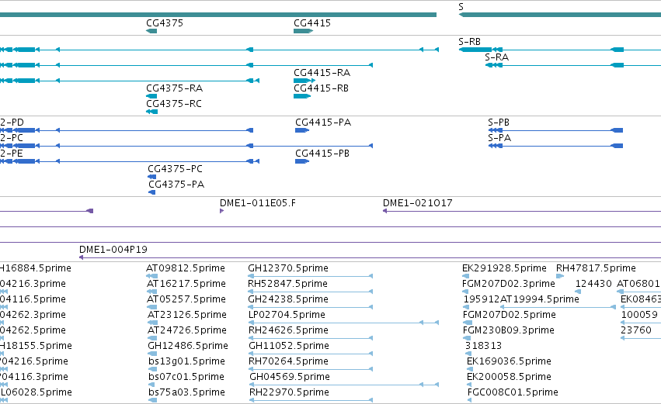Select the S-PA protein label
The image size is (661, 404).
click(x=499, y=138)
